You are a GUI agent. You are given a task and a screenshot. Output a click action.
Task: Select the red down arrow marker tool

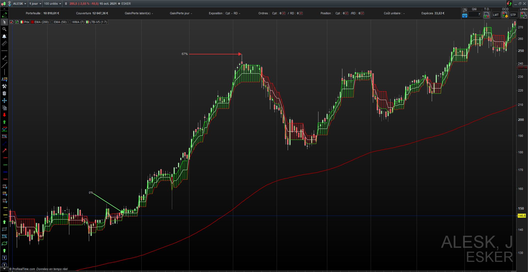click(4, 115)
